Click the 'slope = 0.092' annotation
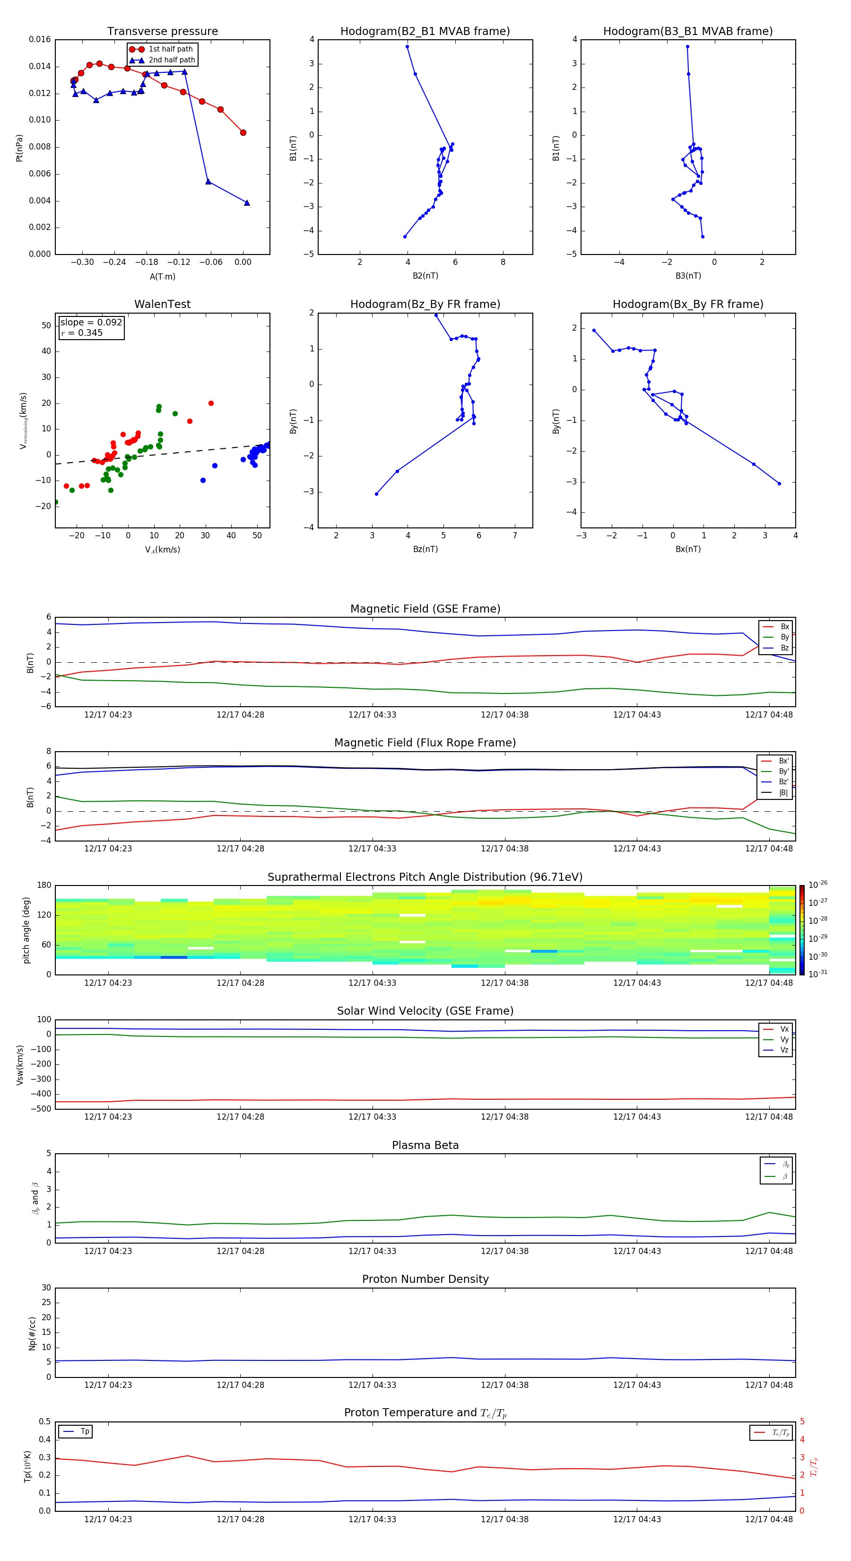The width and height of the screenshot is (851, 1561). pos(91,323)
